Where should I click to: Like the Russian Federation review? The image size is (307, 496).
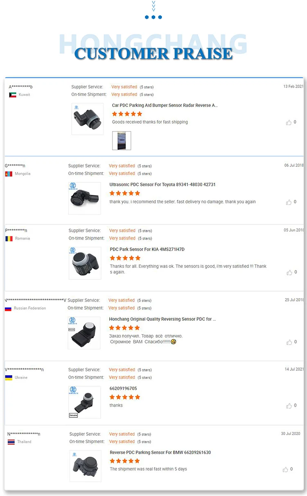tap(289, 342)
